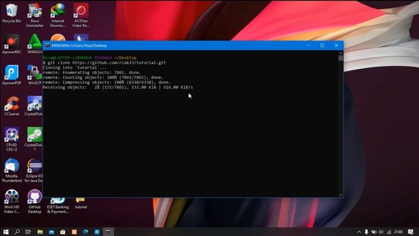The height and width of the screenshot is (236, 419).
Task: Click the Git Bash window title icon
Action: 48,45
